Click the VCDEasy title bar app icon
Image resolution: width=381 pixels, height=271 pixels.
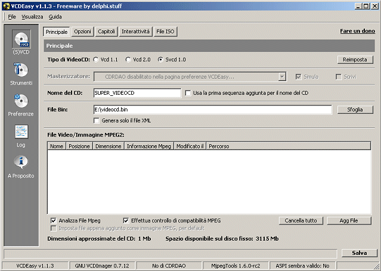(x=6, y=5)
